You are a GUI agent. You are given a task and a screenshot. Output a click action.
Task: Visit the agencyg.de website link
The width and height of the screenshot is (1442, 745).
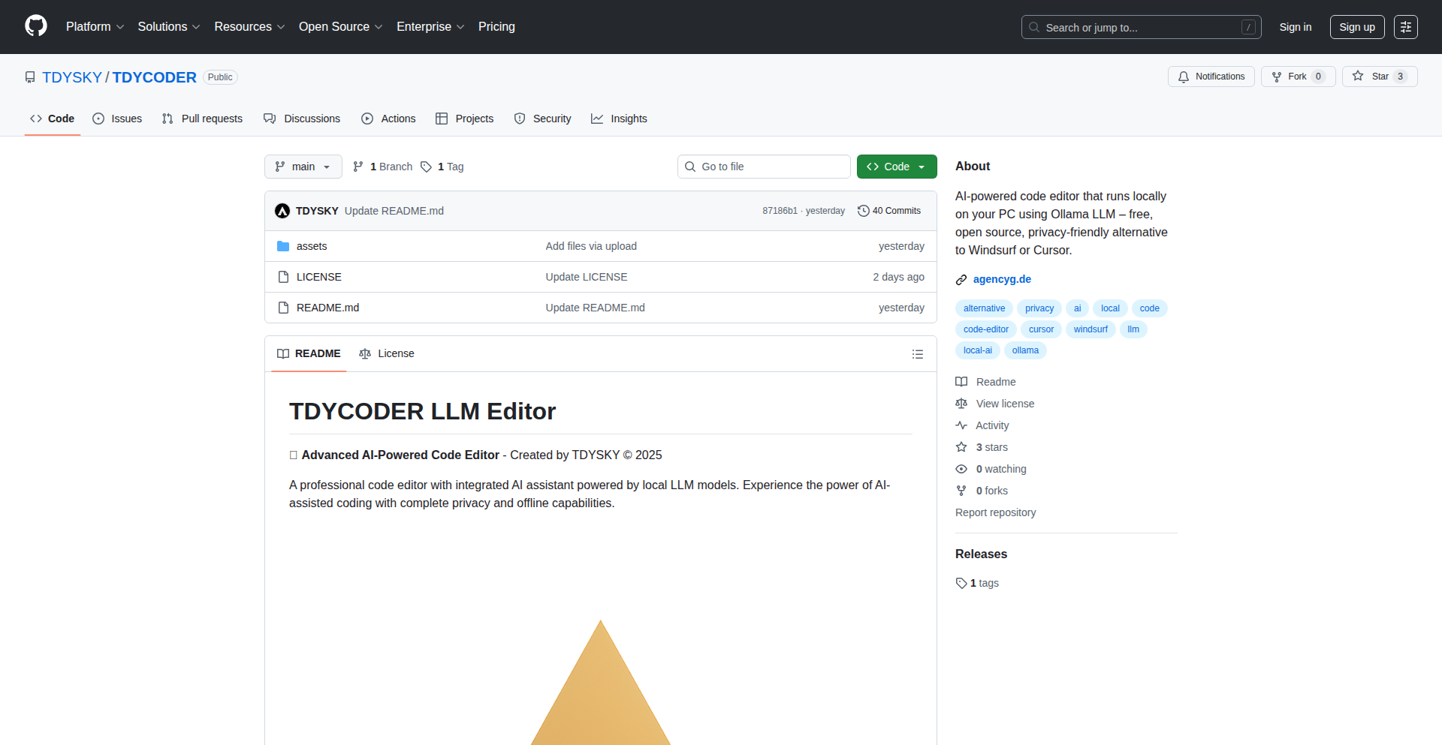coord(1002,279)
